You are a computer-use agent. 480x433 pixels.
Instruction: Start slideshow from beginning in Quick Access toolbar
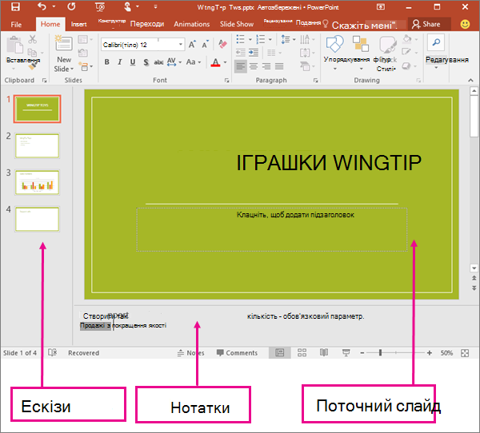(100, 6)
